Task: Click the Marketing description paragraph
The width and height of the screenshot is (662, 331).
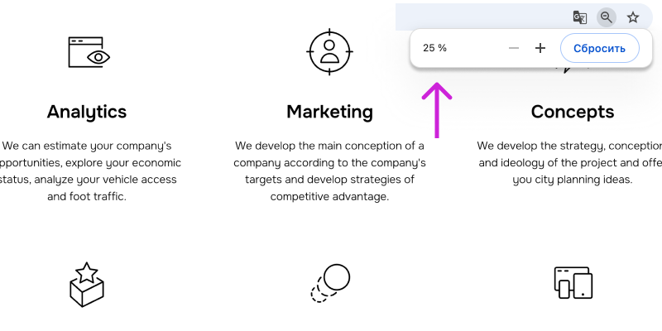Action: pyautogui.click(x=329, y=171)
